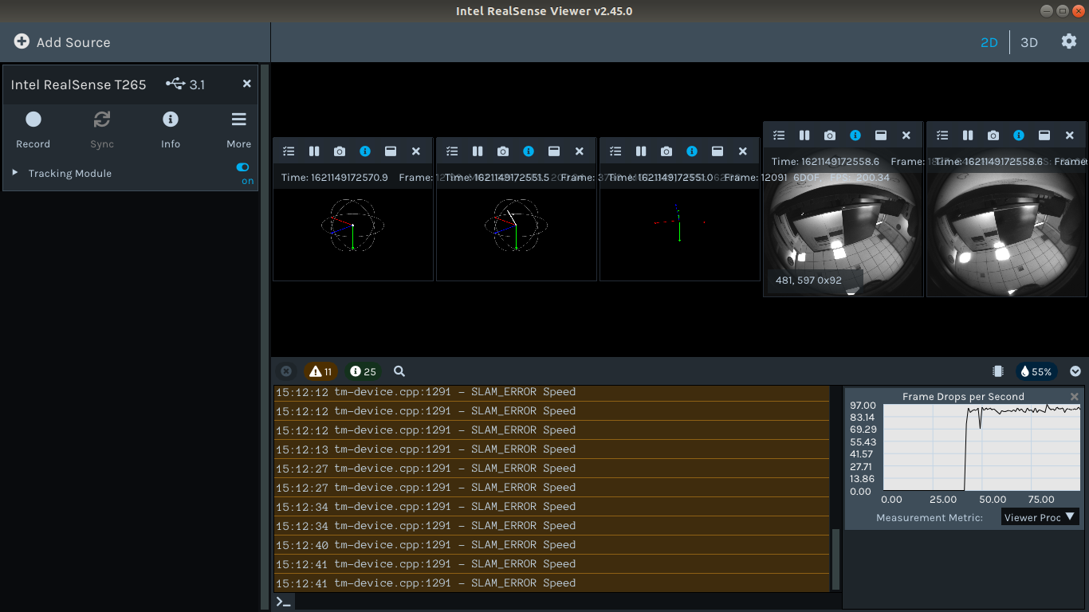This screenshot has width=1089, height=612.
Task: Minimize the fisheye stream showing 481, 597 readout
Action: point(881,135)
